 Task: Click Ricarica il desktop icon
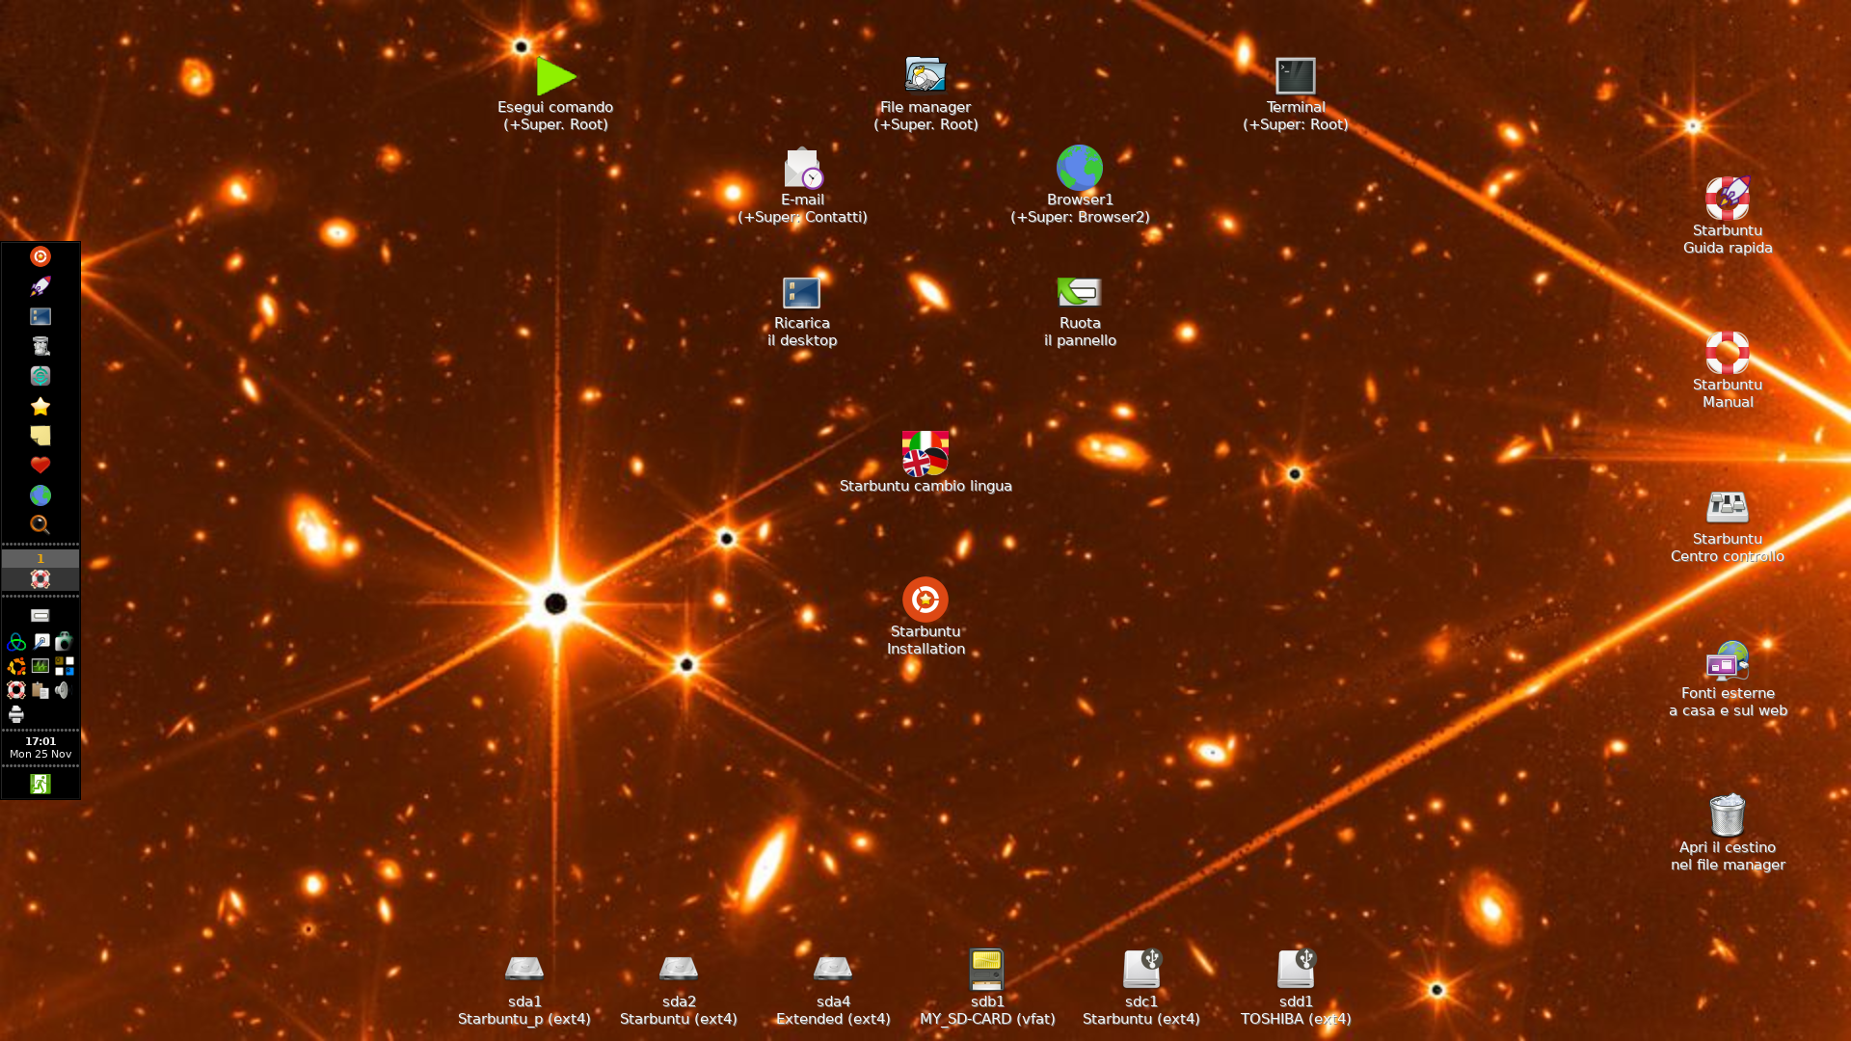[x=801, y=292]
